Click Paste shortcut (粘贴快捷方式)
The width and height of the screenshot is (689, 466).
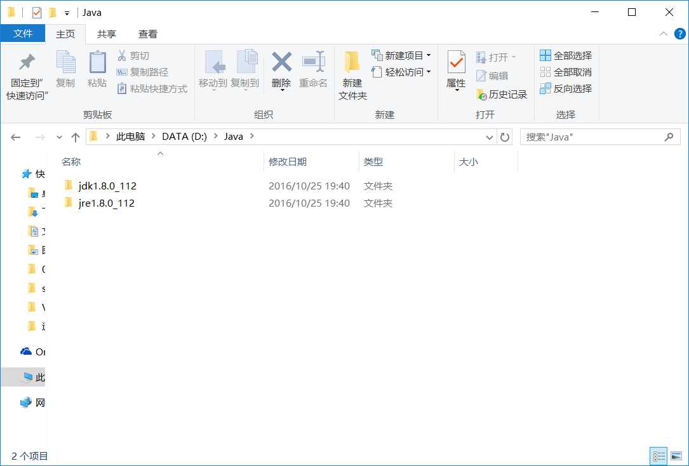pos(152,88)
